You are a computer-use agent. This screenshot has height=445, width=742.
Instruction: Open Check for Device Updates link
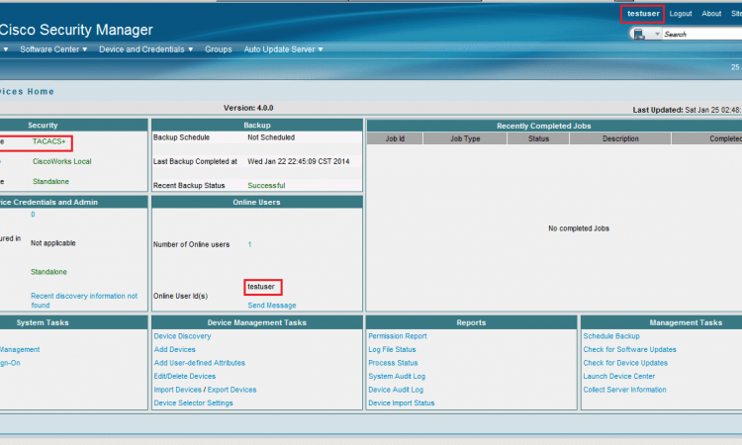tap(625, 363)
